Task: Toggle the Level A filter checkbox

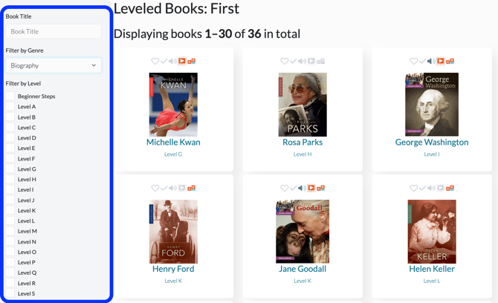Action: (x=10, y=107)
